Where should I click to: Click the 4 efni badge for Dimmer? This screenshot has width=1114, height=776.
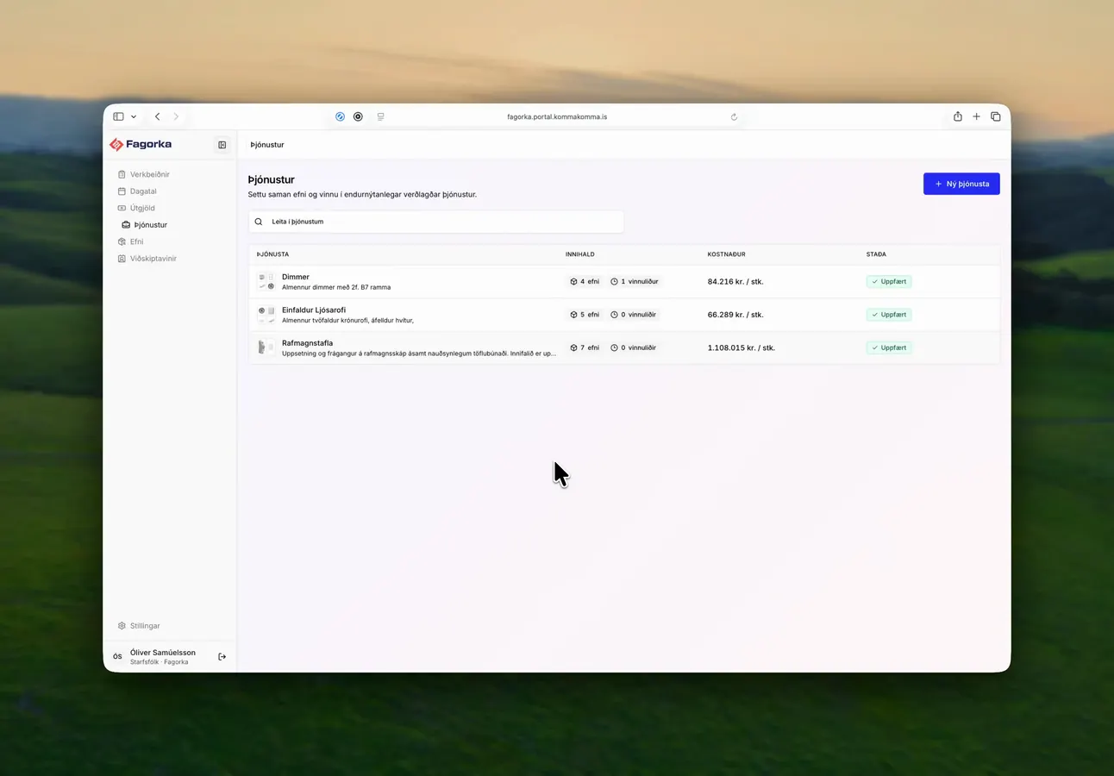pos(585,281)
